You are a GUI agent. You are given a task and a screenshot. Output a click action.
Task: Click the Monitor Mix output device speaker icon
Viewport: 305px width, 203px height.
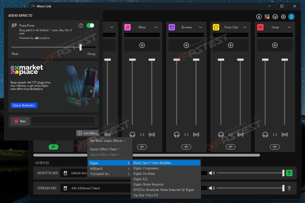[65, 173]
